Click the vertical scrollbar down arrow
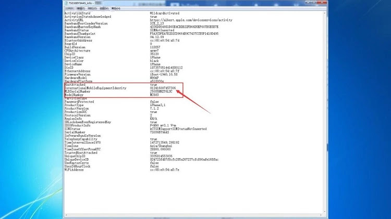Viewport: 391px width, 219px height. point(325,211)
